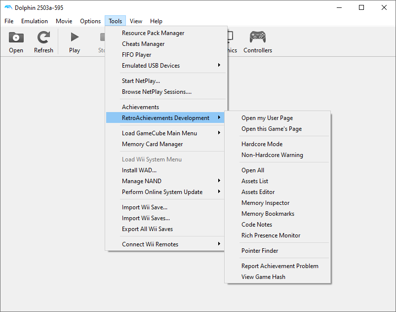Open Controllers settings from the toolbar

257,41
